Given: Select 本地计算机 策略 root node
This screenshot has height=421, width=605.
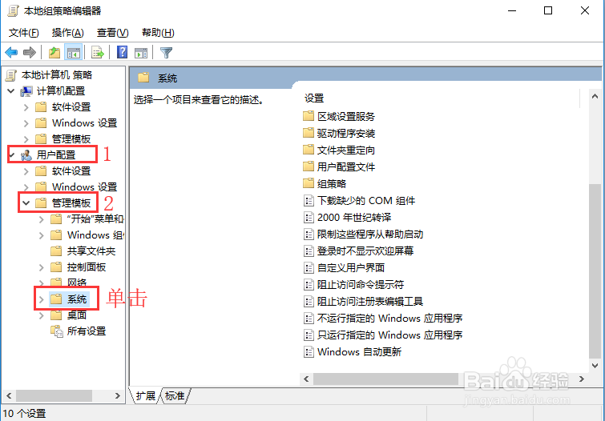Looking at the screenshot, I should (x=57, y=74).
